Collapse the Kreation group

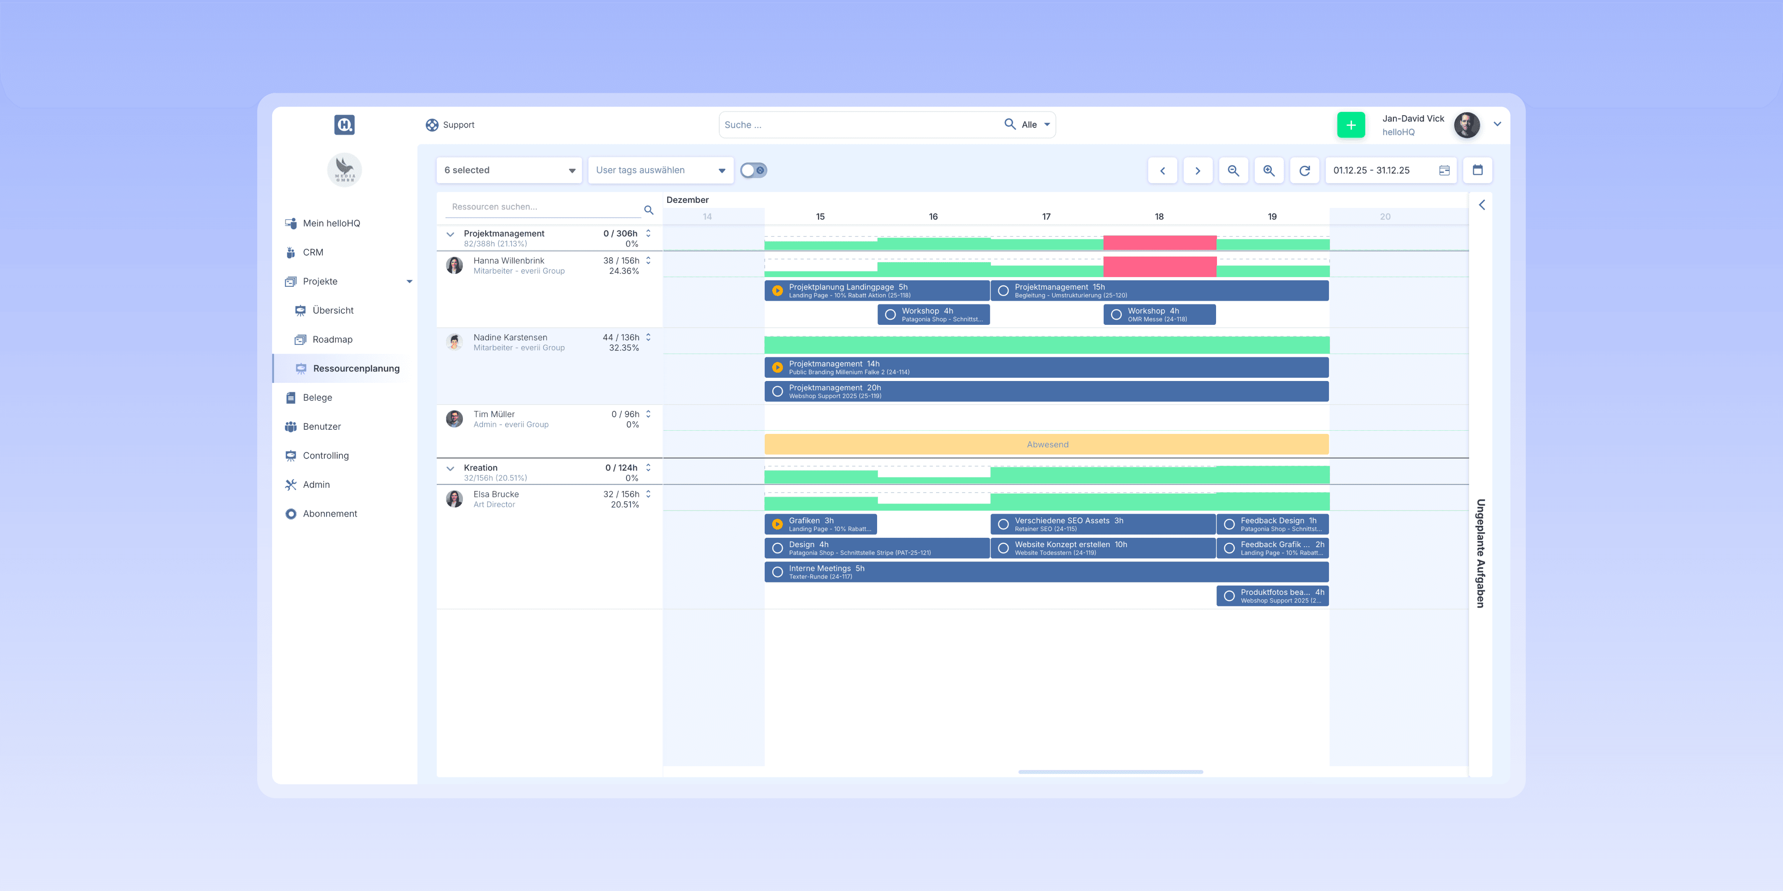450,468
